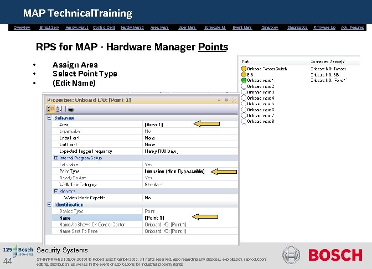This screenshot has height=269, width=372.
Task: Open the Area Man. navigation link
Action: [159, 28]
